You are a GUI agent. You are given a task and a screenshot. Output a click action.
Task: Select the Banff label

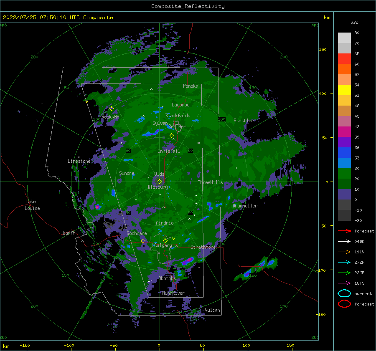[x=69, y=232]
